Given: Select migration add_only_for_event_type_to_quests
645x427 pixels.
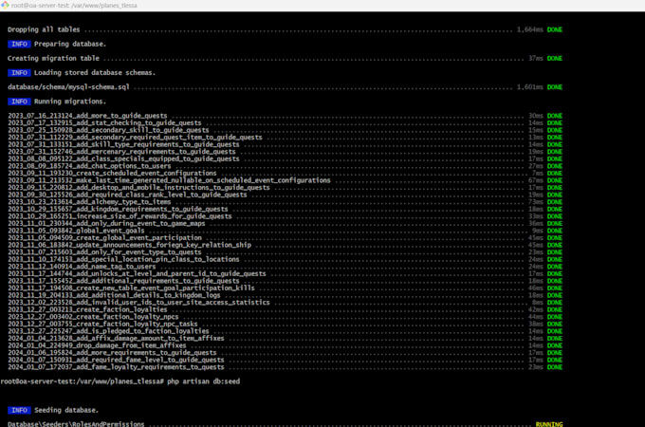Looking at the screenshot, I should pos(104,252).
